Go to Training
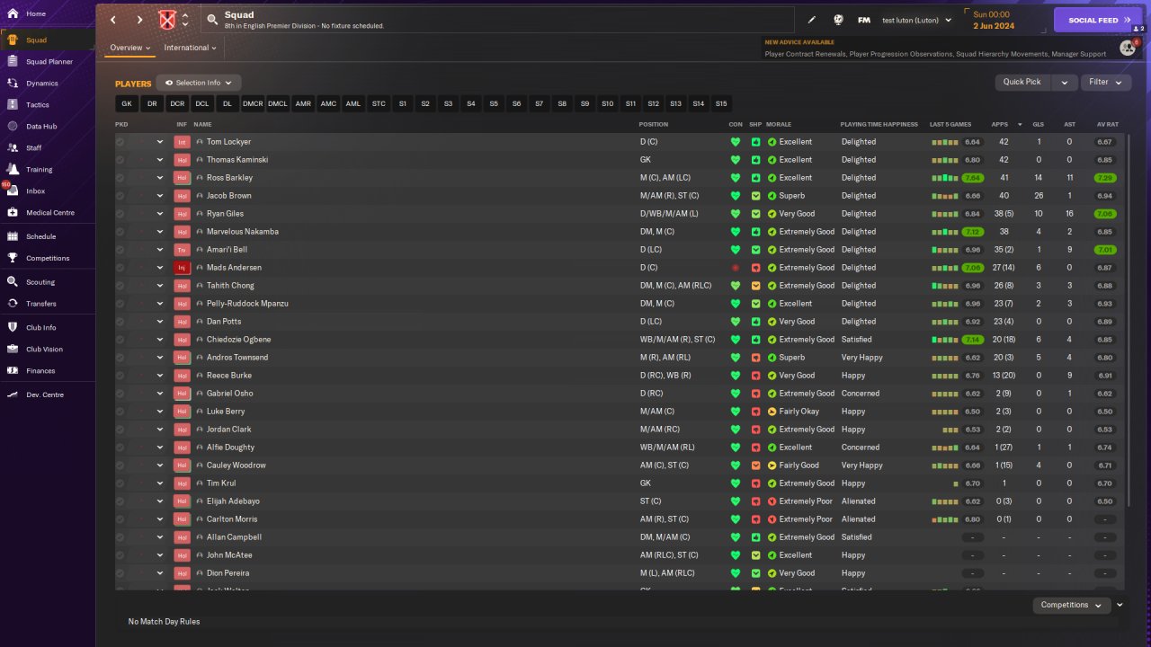This screenshot has height=647, width=1151. point(47,169)
